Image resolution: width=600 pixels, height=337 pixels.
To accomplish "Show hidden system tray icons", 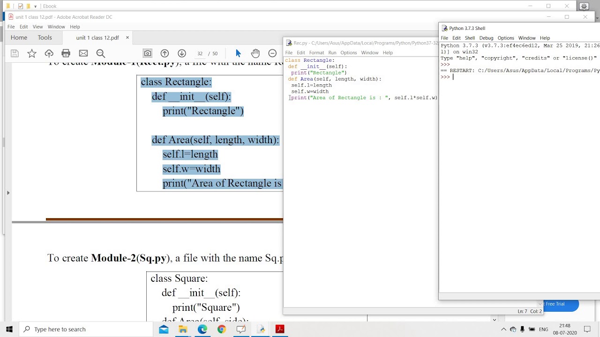I will (x=504, y=330).
